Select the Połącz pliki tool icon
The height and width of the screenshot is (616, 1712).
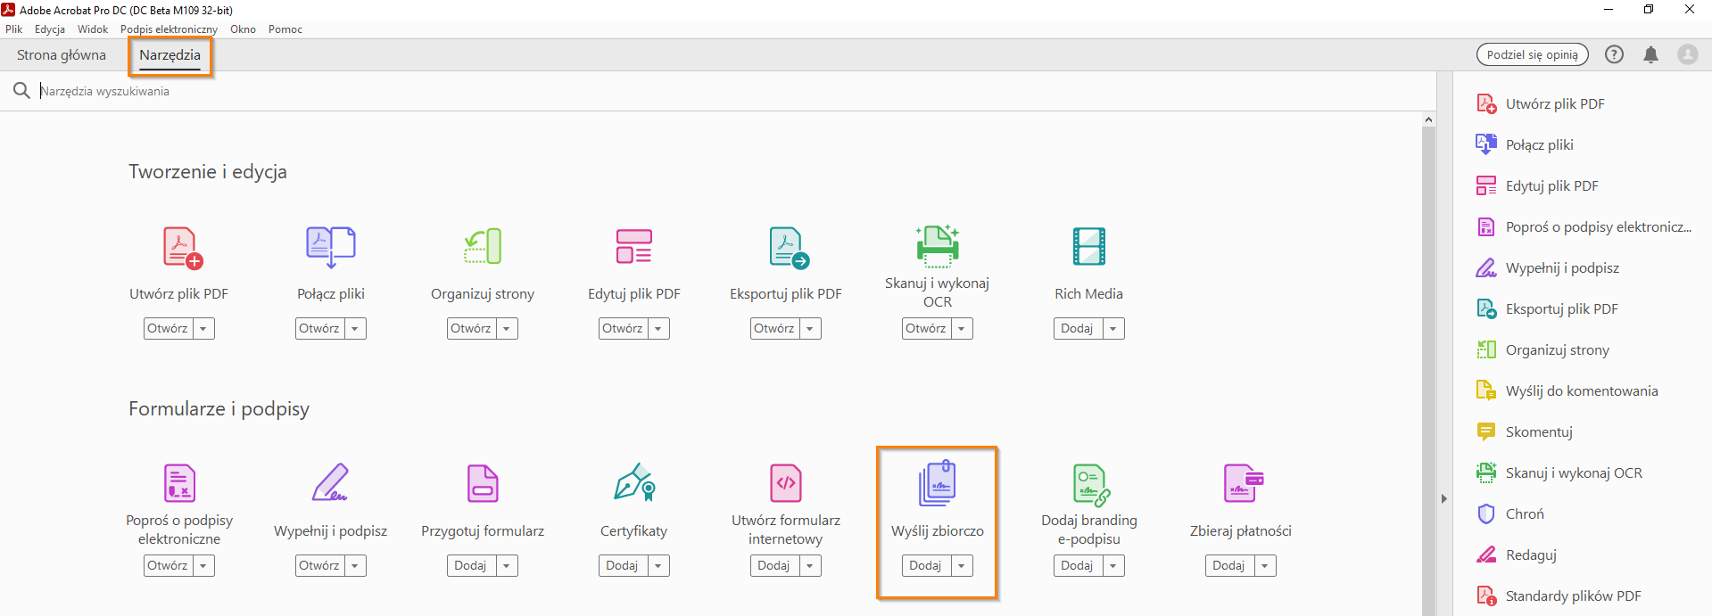(331, 247)
